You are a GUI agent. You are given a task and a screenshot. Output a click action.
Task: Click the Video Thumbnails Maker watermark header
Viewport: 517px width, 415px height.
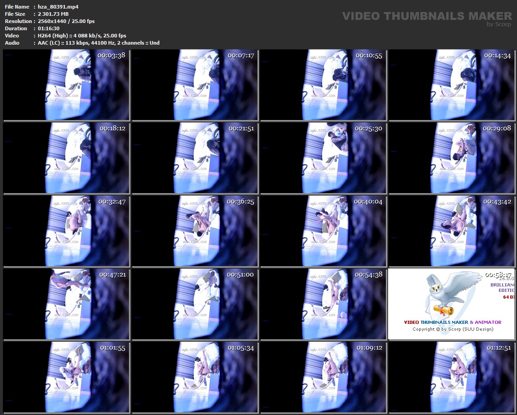coord(426,17)
